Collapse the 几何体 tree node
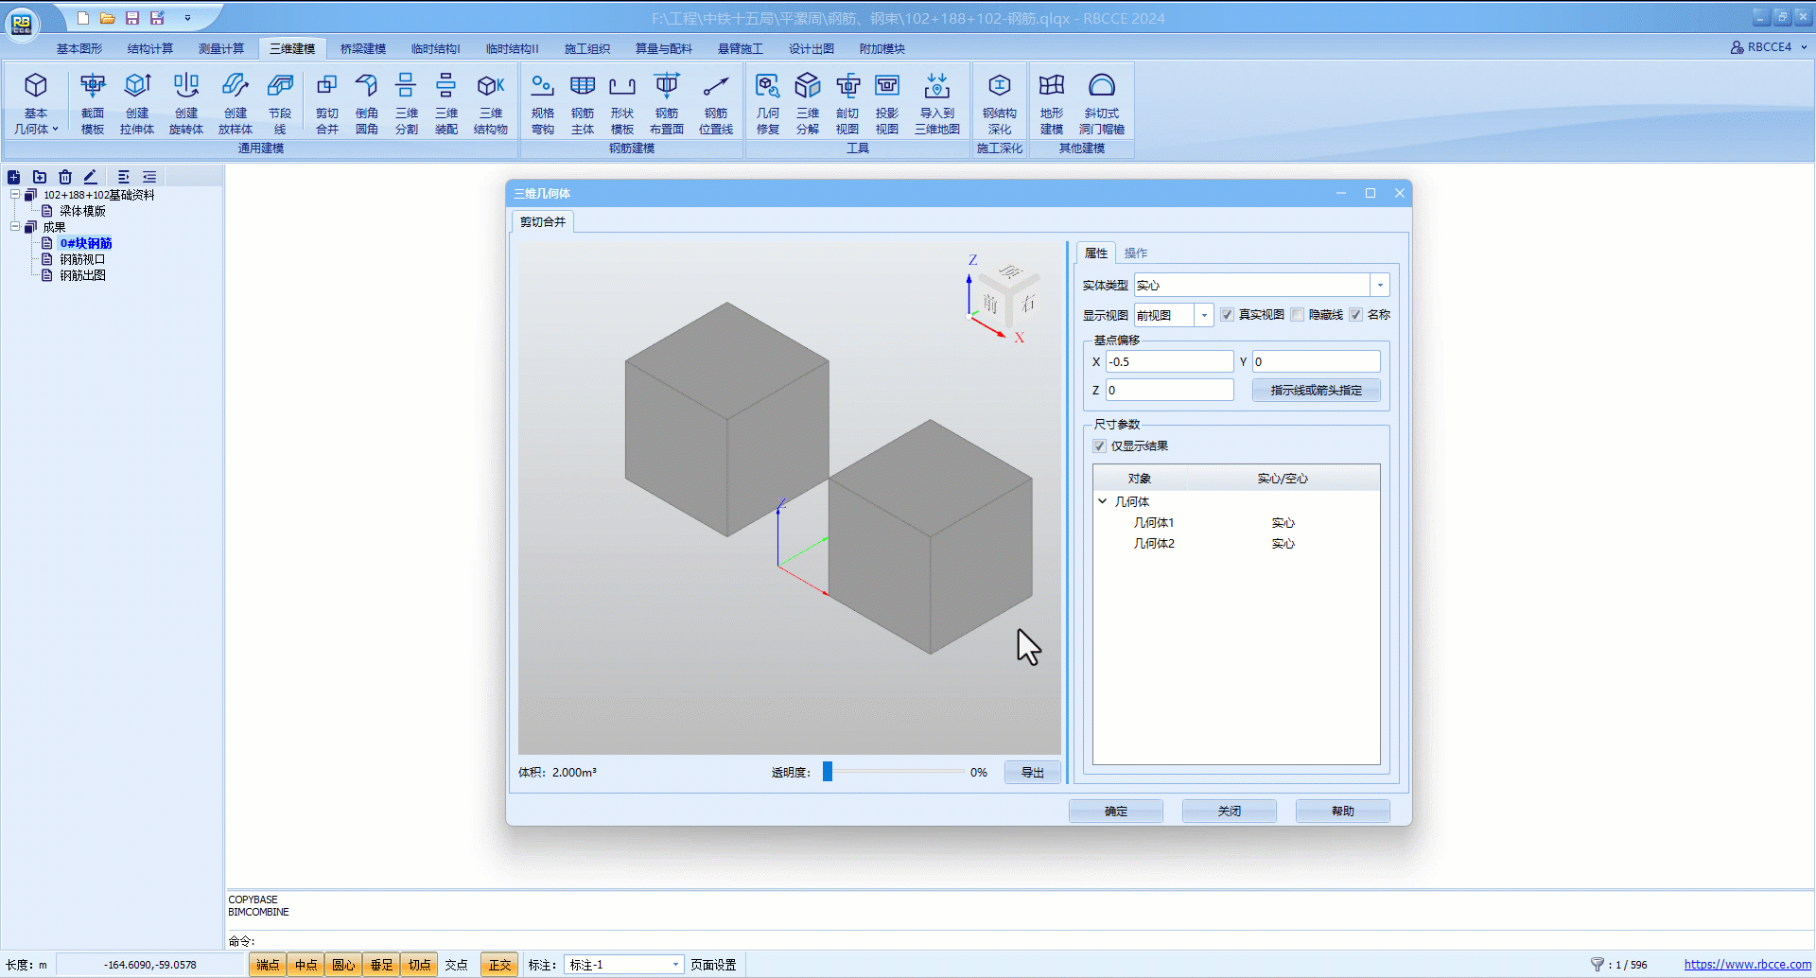This screenshot has width=1816, height=978. pyautogui.click(x=1102, y=501)
